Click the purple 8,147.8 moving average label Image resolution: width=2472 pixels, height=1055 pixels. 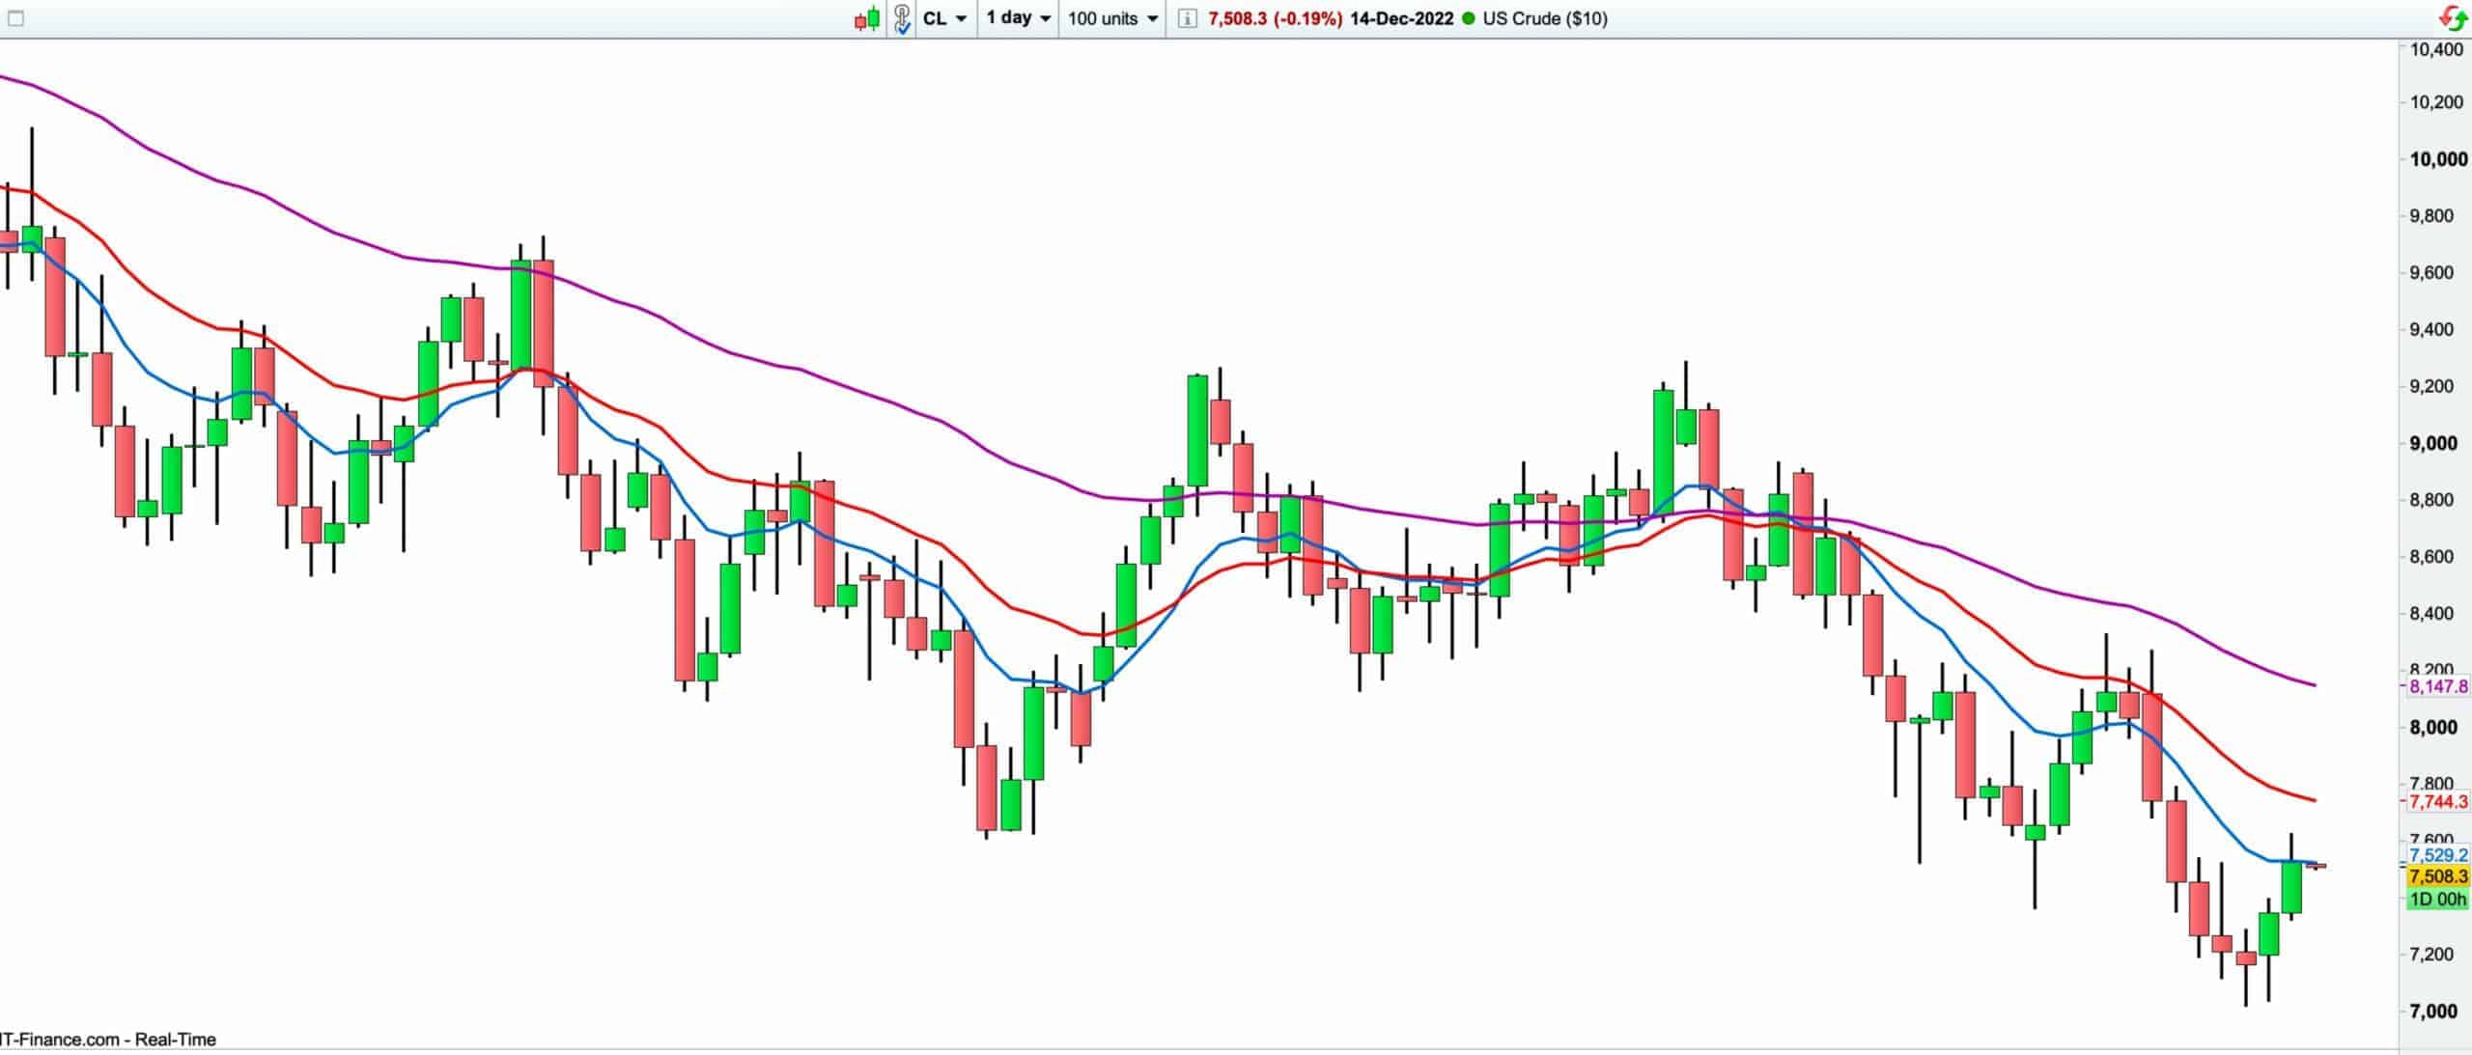click(2438, 686)
